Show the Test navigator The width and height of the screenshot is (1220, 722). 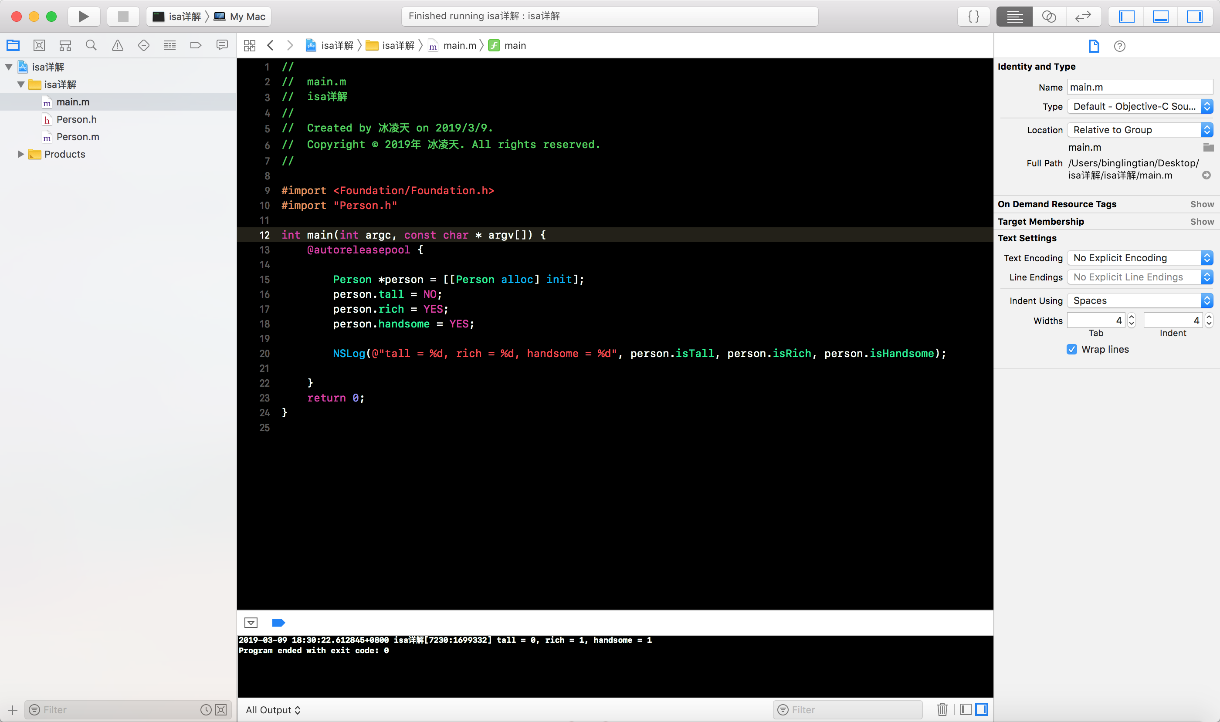point(144,45)
